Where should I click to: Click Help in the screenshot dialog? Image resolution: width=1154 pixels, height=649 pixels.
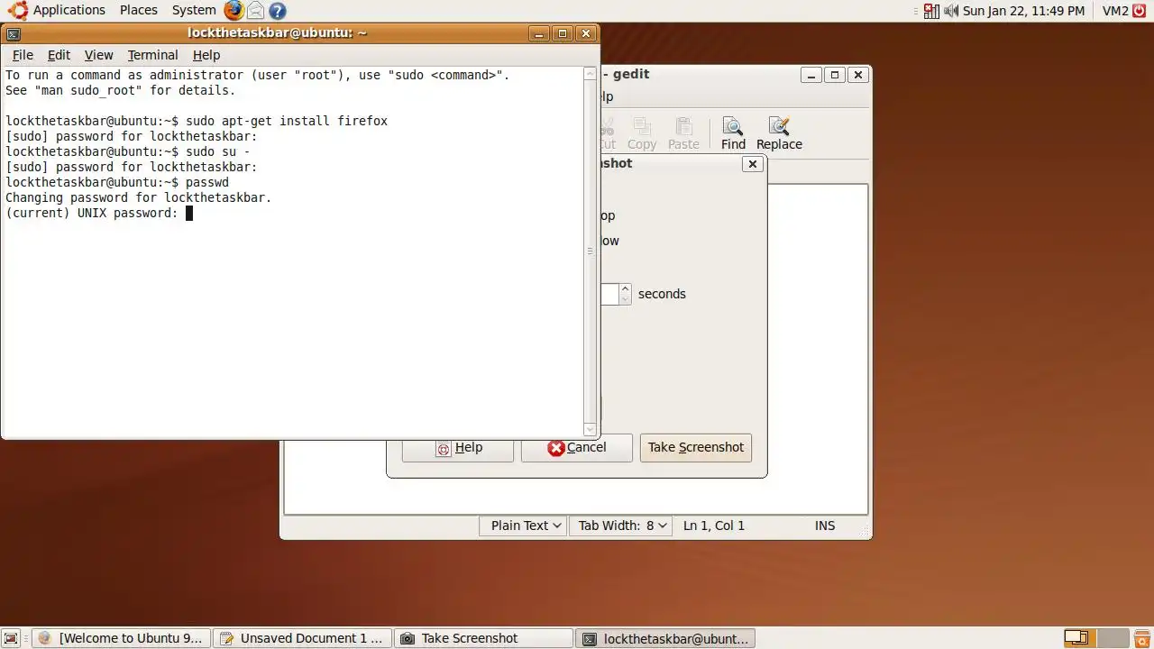pos(458,447)
